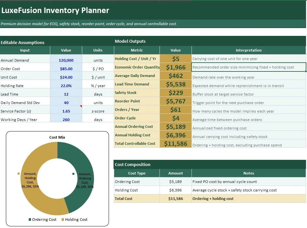Image resolution: width=307 pixels, height=228 pixels.
Task: Select the Cost Mix chart title
Action: pyautogui.click(x=57, y=137)
